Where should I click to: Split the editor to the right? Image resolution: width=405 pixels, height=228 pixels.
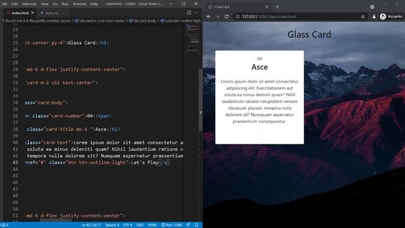click(x=189, y=13)
